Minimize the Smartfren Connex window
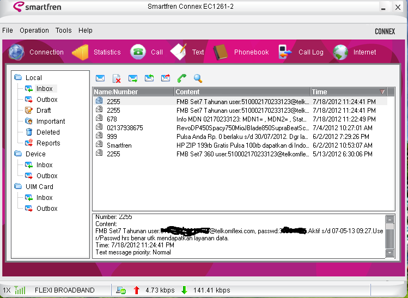 (383, 8)
